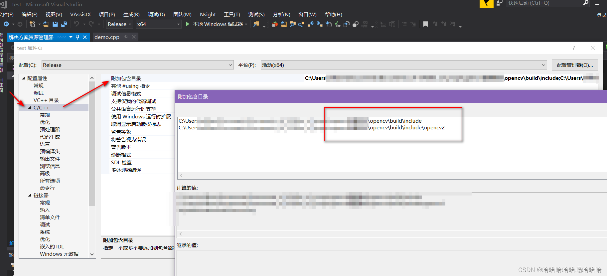The image size is (607, 276).
Task: Open debugger target dropdown arrow
Action: [246, 24]
